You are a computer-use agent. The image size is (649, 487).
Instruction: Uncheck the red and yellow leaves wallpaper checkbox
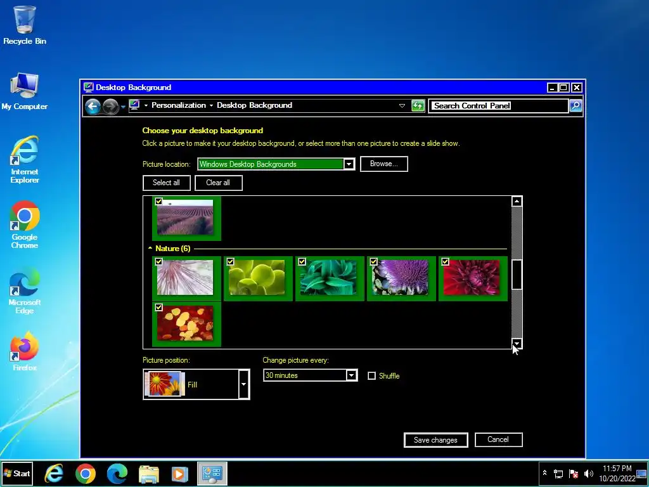click(158, 308)
